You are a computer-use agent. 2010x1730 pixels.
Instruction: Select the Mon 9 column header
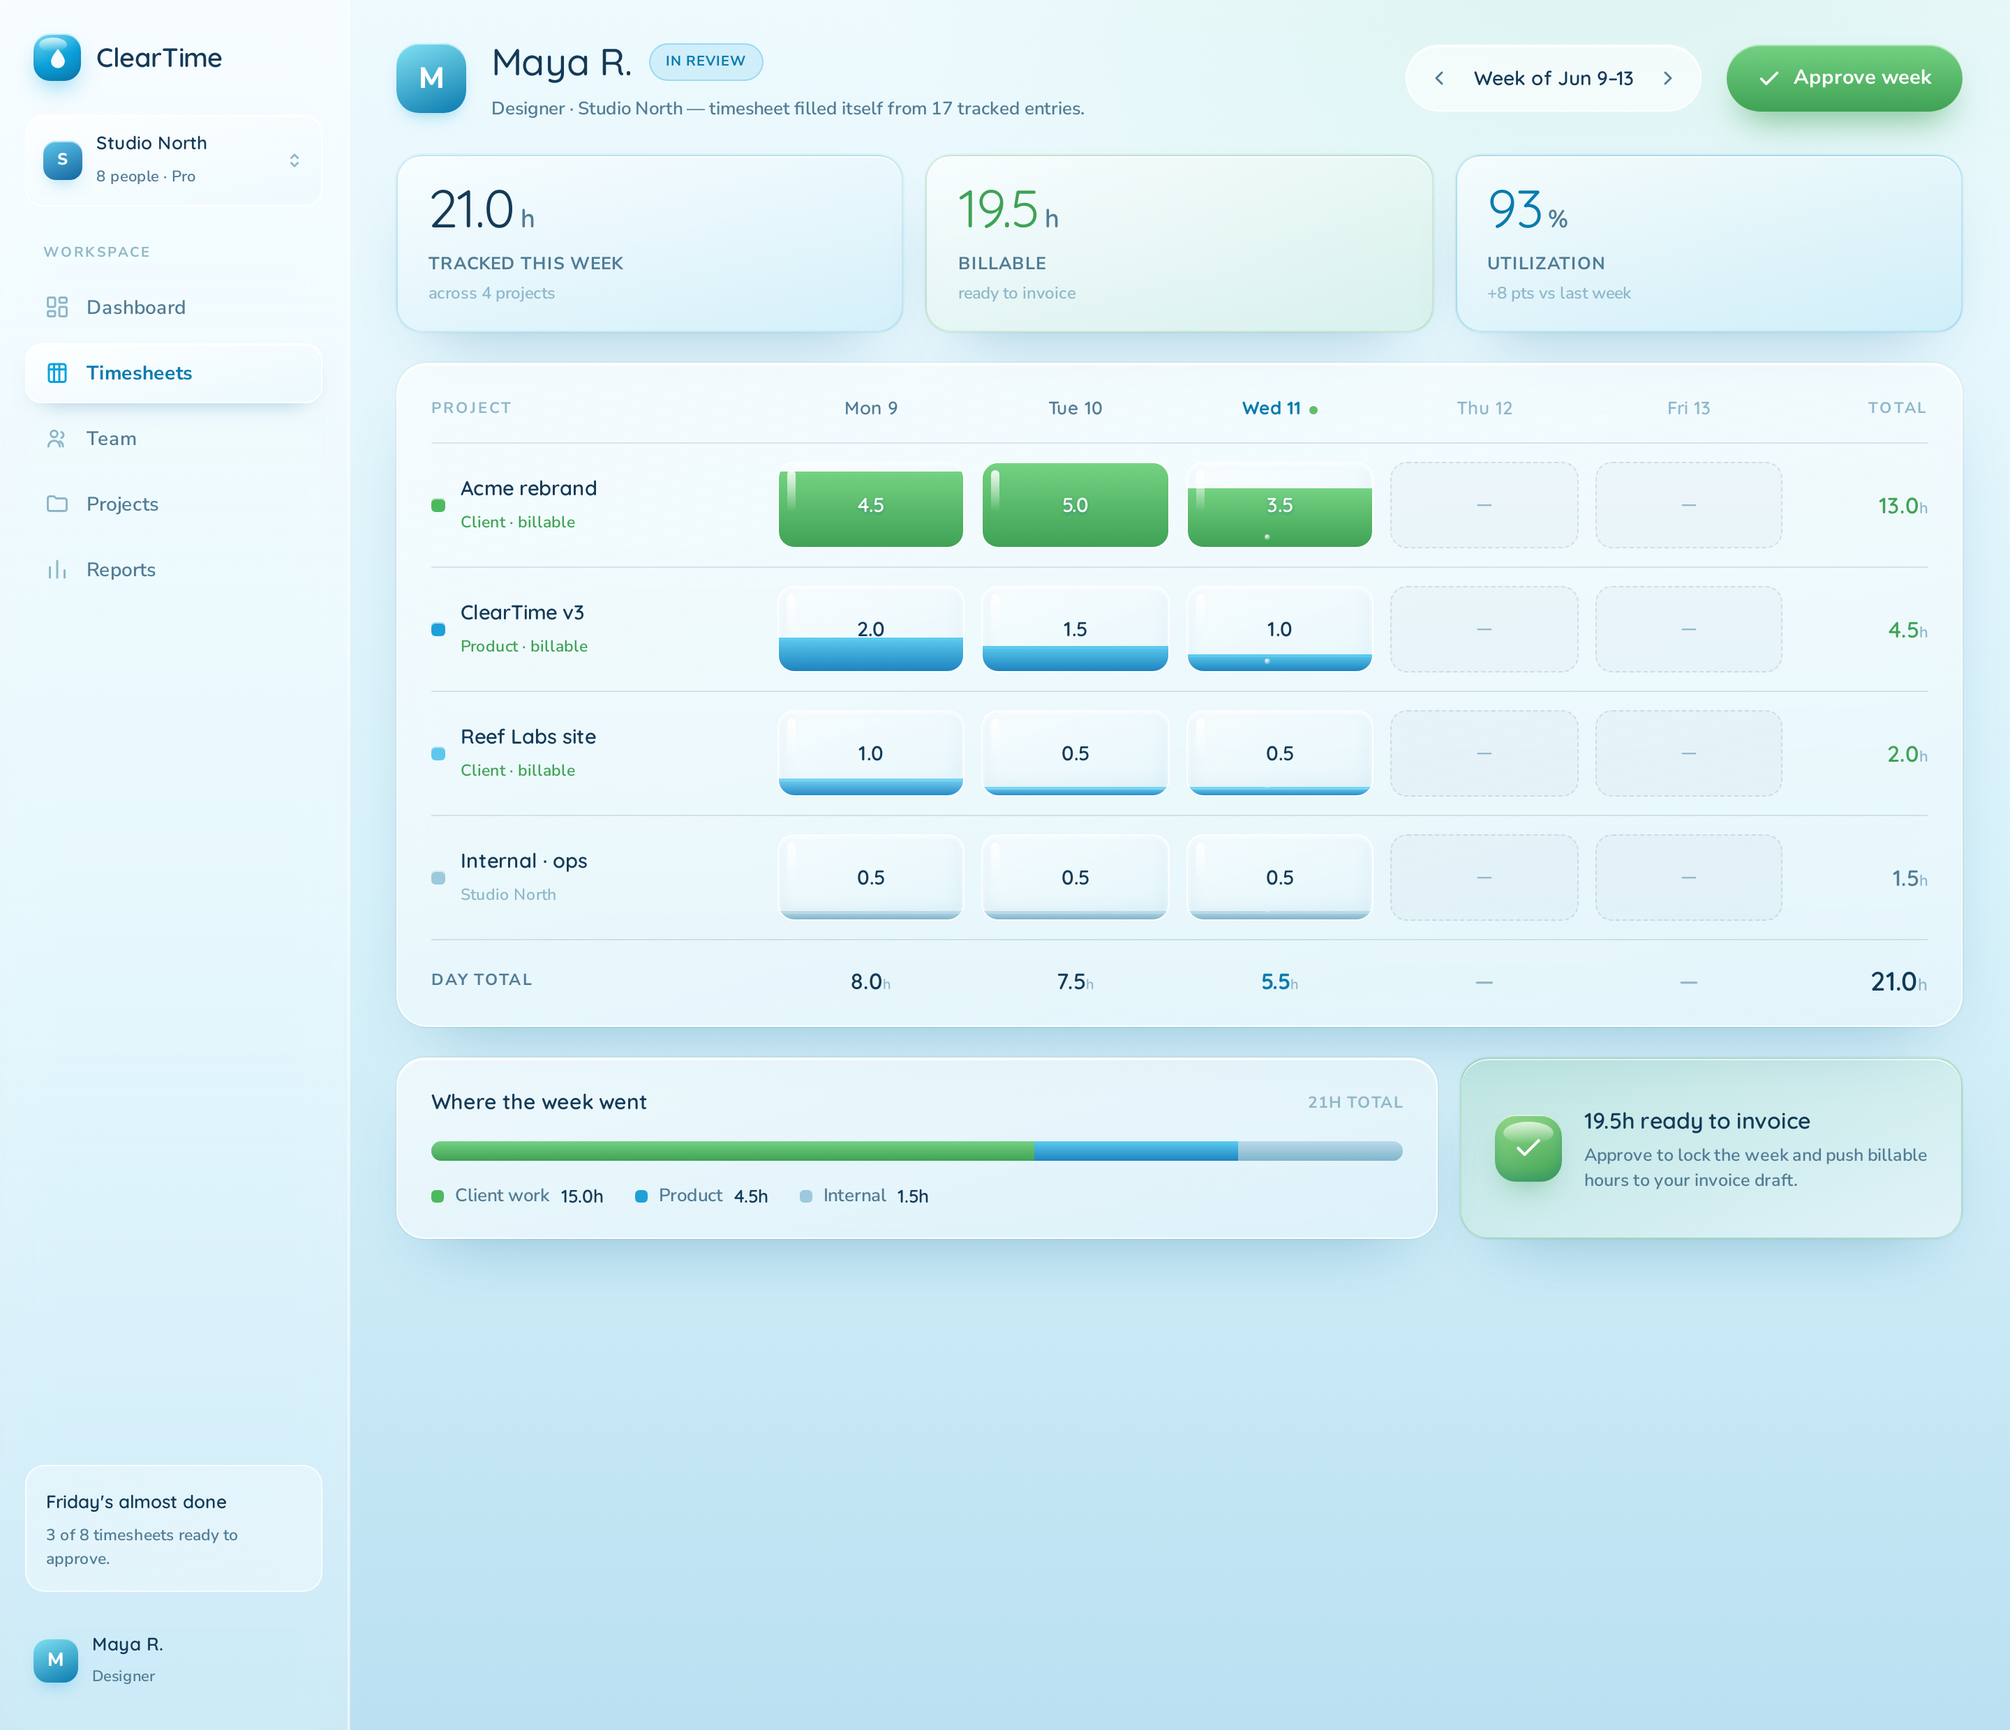click(x=870, y=408)
